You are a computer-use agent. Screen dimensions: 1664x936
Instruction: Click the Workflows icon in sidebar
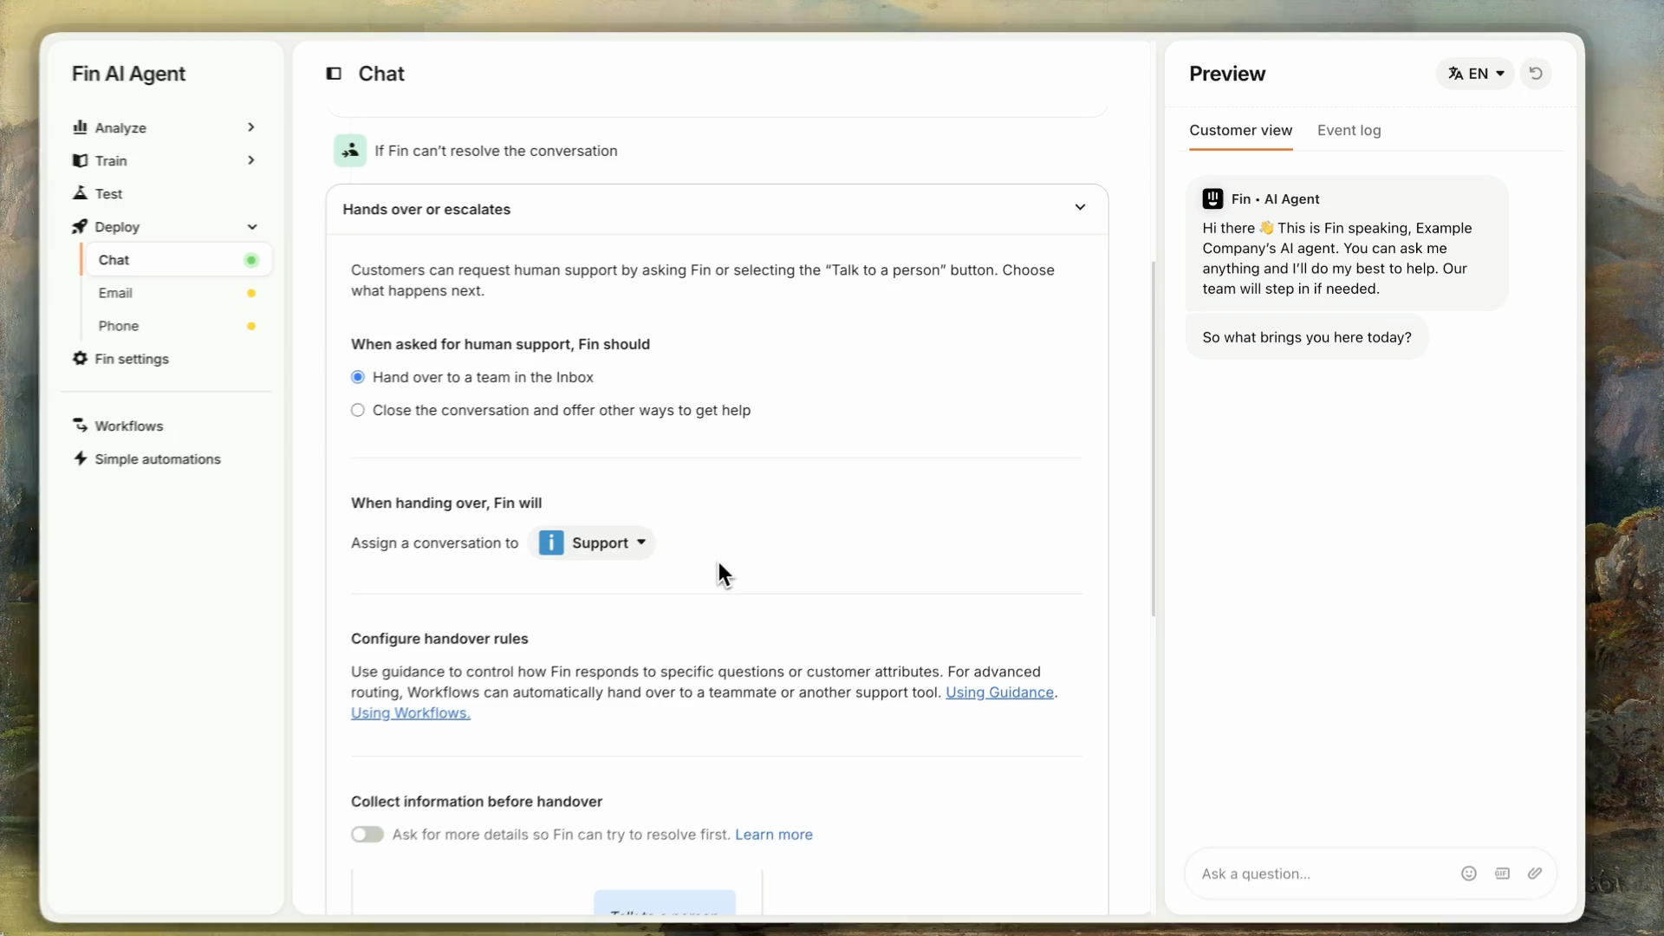[81, 426]
